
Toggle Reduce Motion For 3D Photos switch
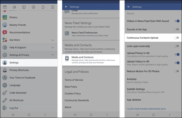[x=177, y=71]
